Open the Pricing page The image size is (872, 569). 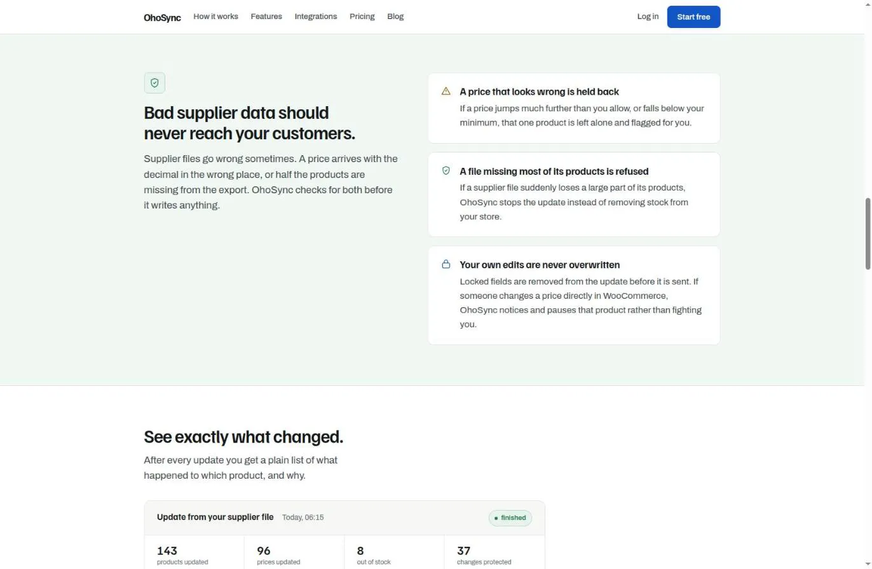pos(362,17)
